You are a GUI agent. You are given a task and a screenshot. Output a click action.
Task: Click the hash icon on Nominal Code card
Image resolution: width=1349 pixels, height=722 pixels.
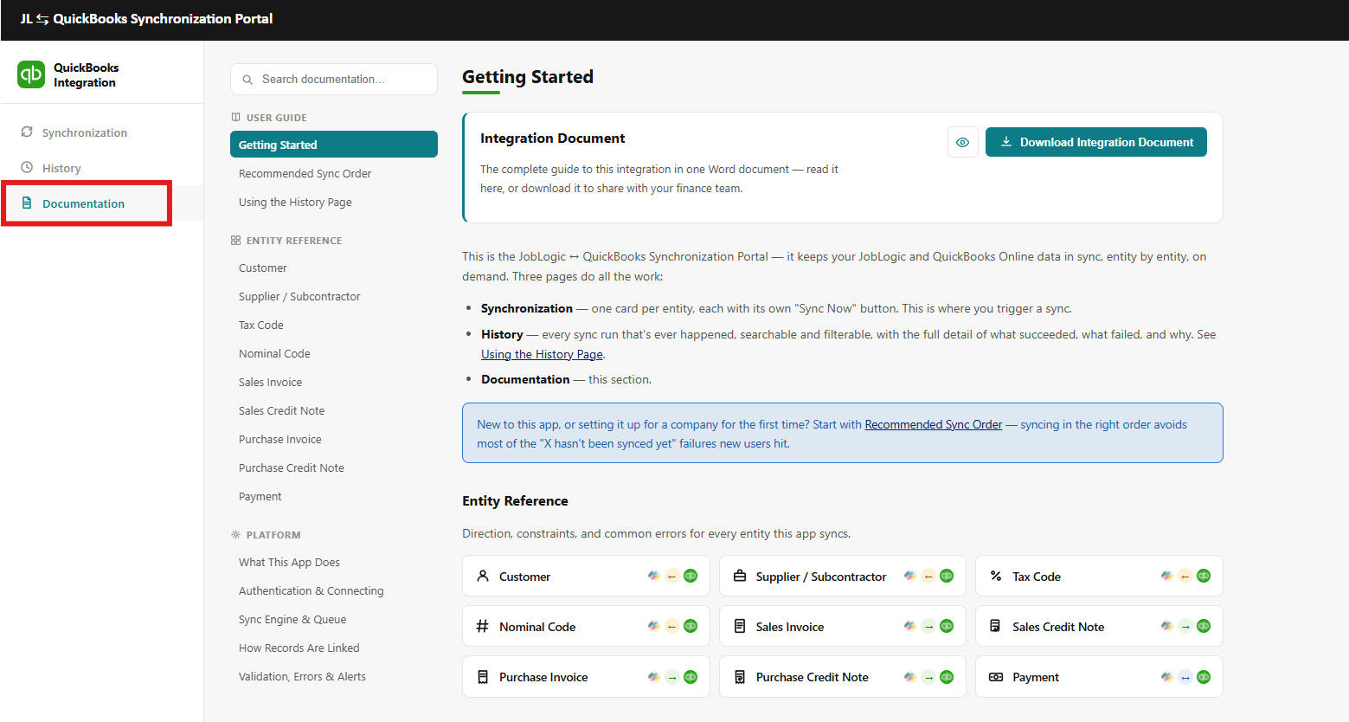pos(483,626)
